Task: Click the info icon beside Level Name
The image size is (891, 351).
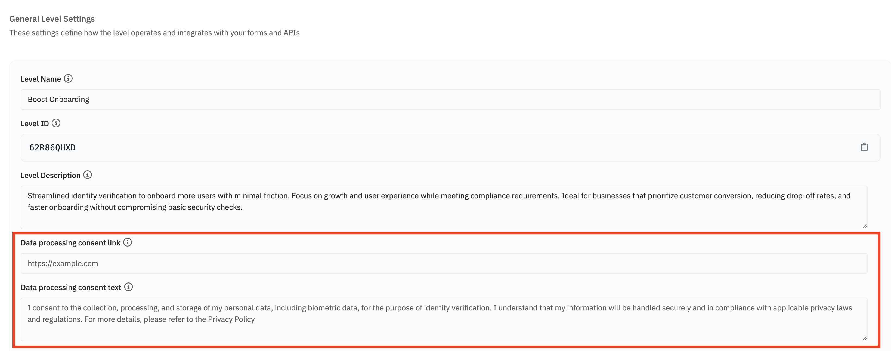Action: pos(68,79)
